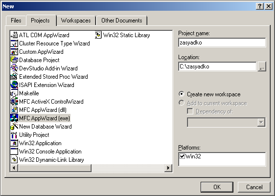The image size is (275, 196).
Task: Select the "MFC ActiveX ControlWizard" label
Action: coord(51,102)
